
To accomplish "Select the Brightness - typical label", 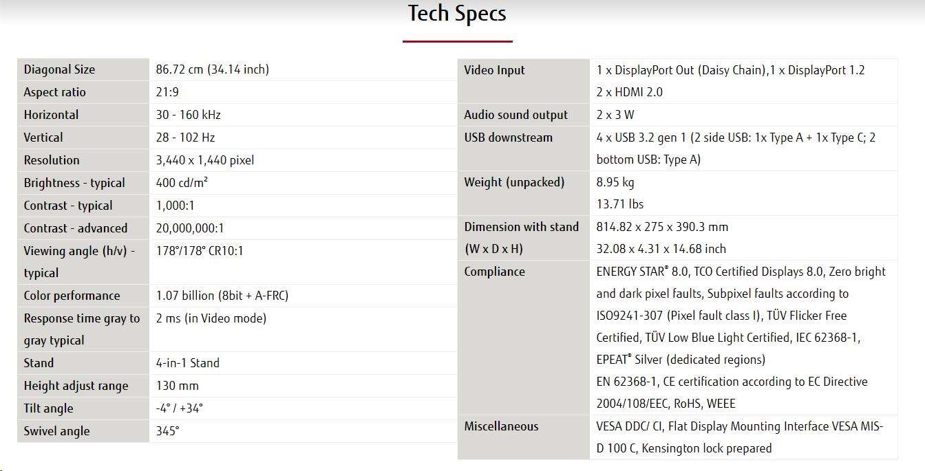I will [74, 183].
